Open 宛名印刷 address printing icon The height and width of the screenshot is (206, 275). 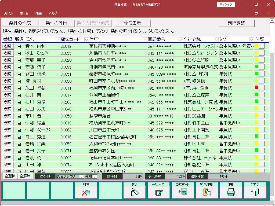[207, 190]
